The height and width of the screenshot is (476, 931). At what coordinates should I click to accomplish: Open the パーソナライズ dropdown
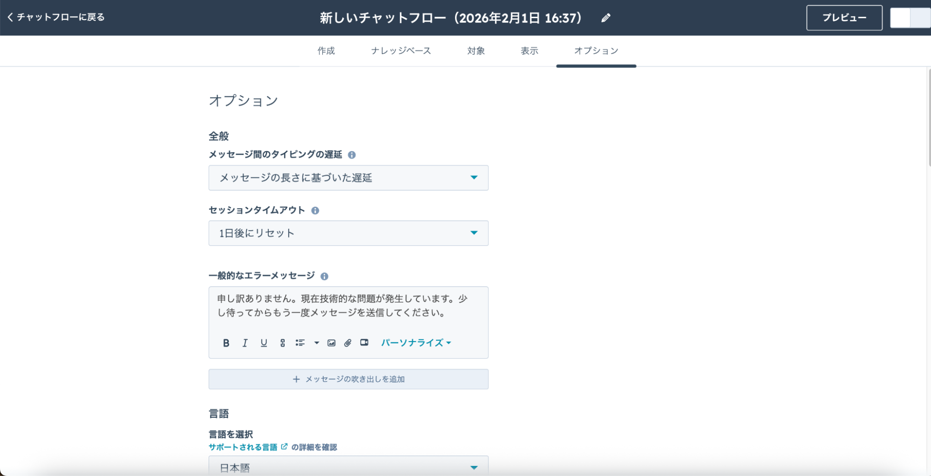[415, 343]
